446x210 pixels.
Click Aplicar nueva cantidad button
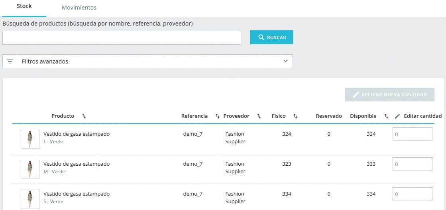click(x=390, y=95)
